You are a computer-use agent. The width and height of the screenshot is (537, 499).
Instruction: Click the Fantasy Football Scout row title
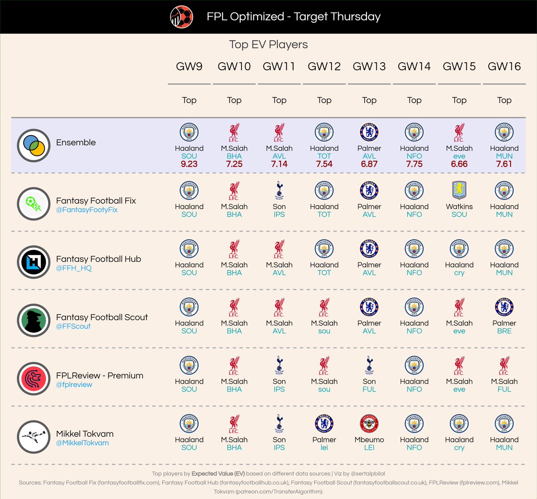coord(102,317)
